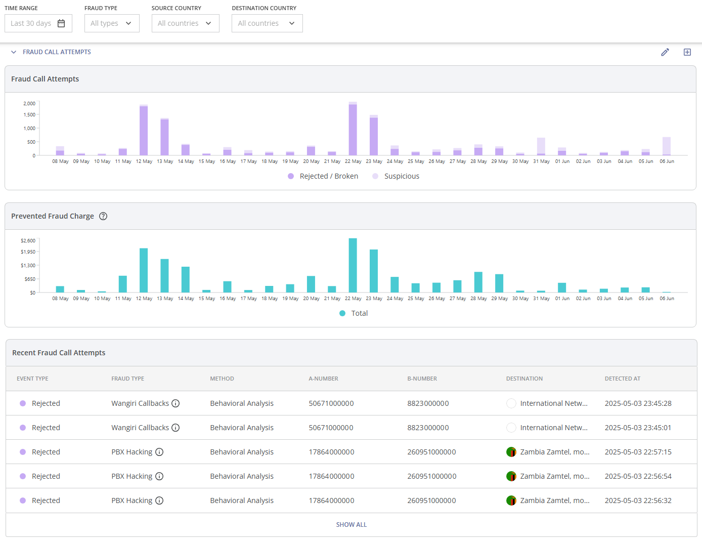
Task: Open Prevented Fraud Charge help icon
Action: 103,216
